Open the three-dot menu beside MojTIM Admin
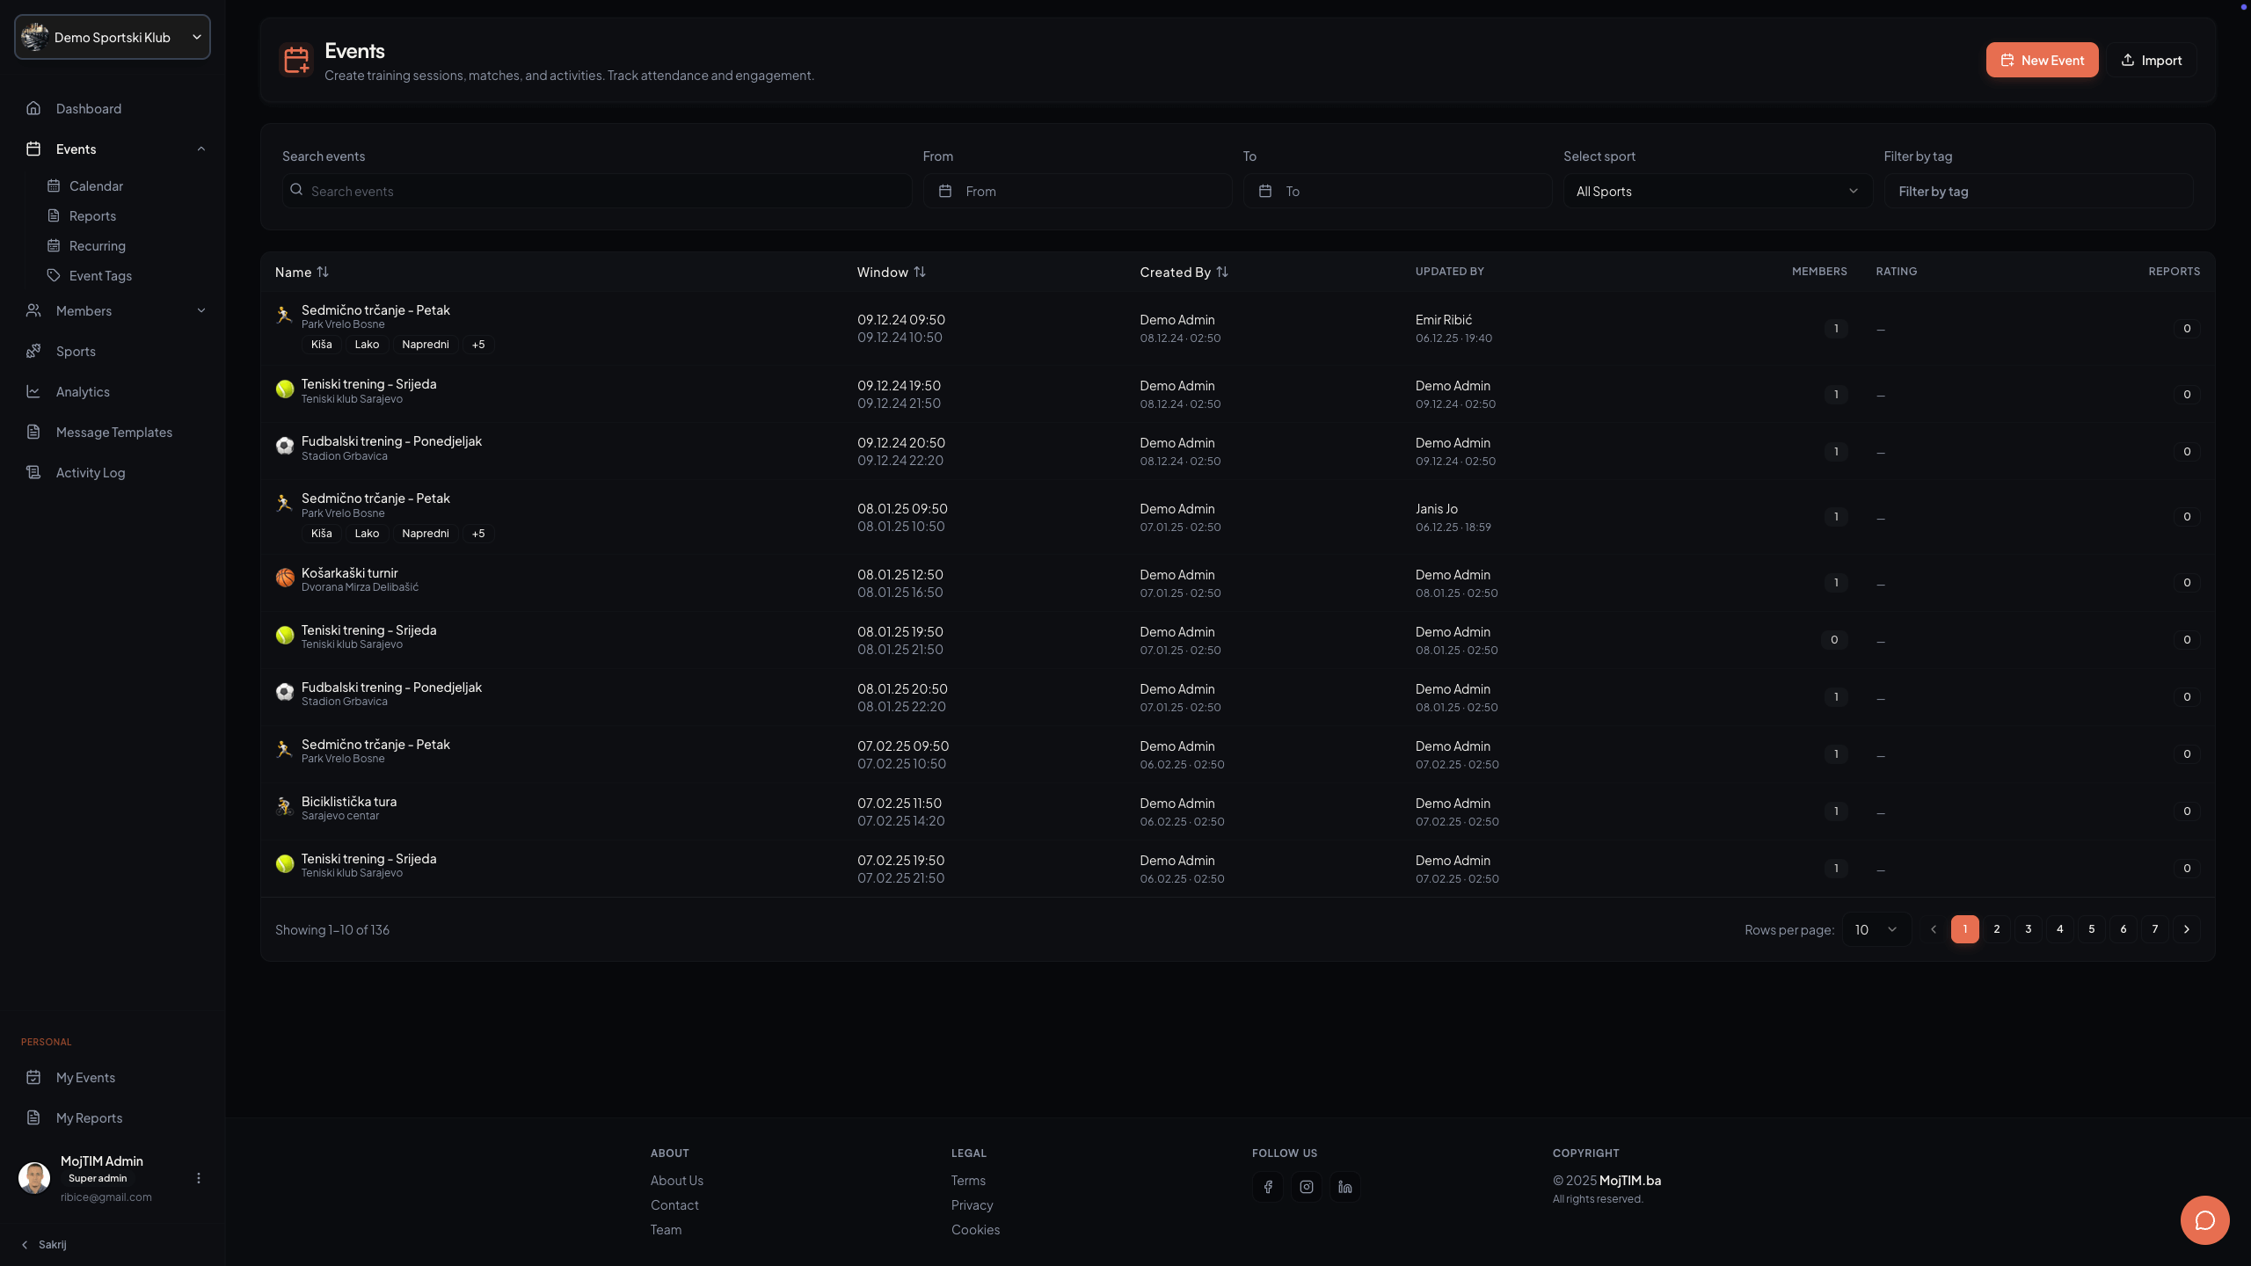The image size is (2251, 1266). point(199,1178)
